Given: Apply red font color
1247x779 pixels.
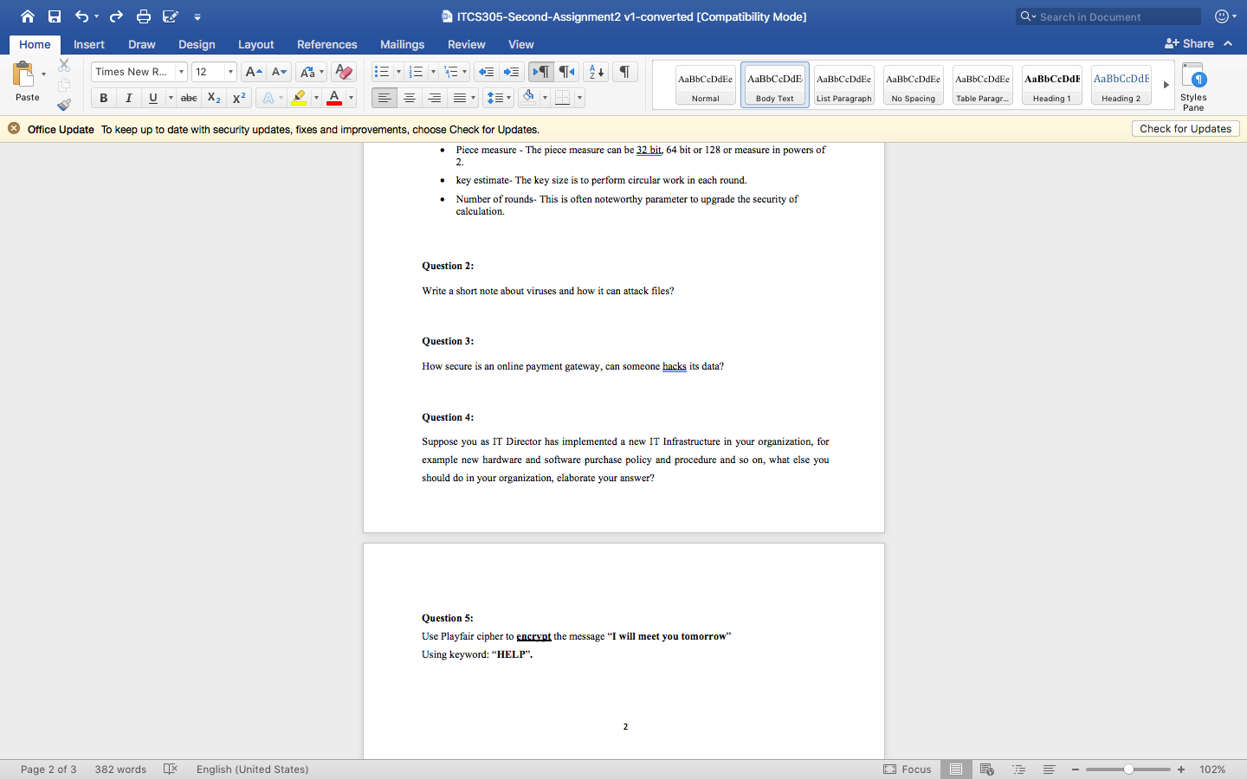Looking at the screenshot, I should 334,98.
